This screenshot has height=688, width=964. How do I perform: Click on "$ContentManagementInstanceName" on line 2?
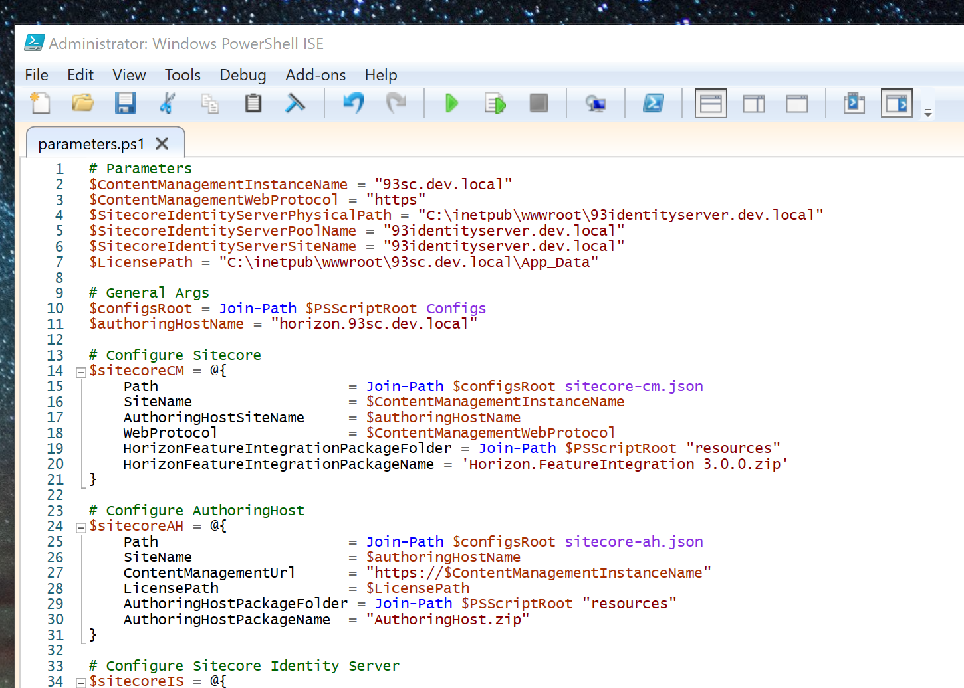219,184
